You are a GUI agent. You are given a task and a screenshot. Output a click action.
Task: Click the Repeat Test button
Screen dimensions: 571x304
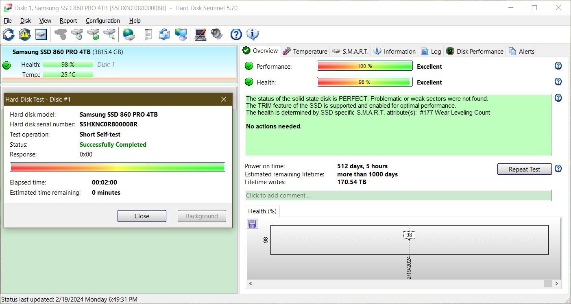[x=524, y=169]
